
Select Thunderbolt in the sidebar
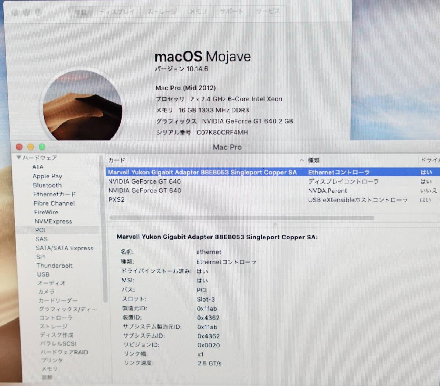tap(54, 266)
